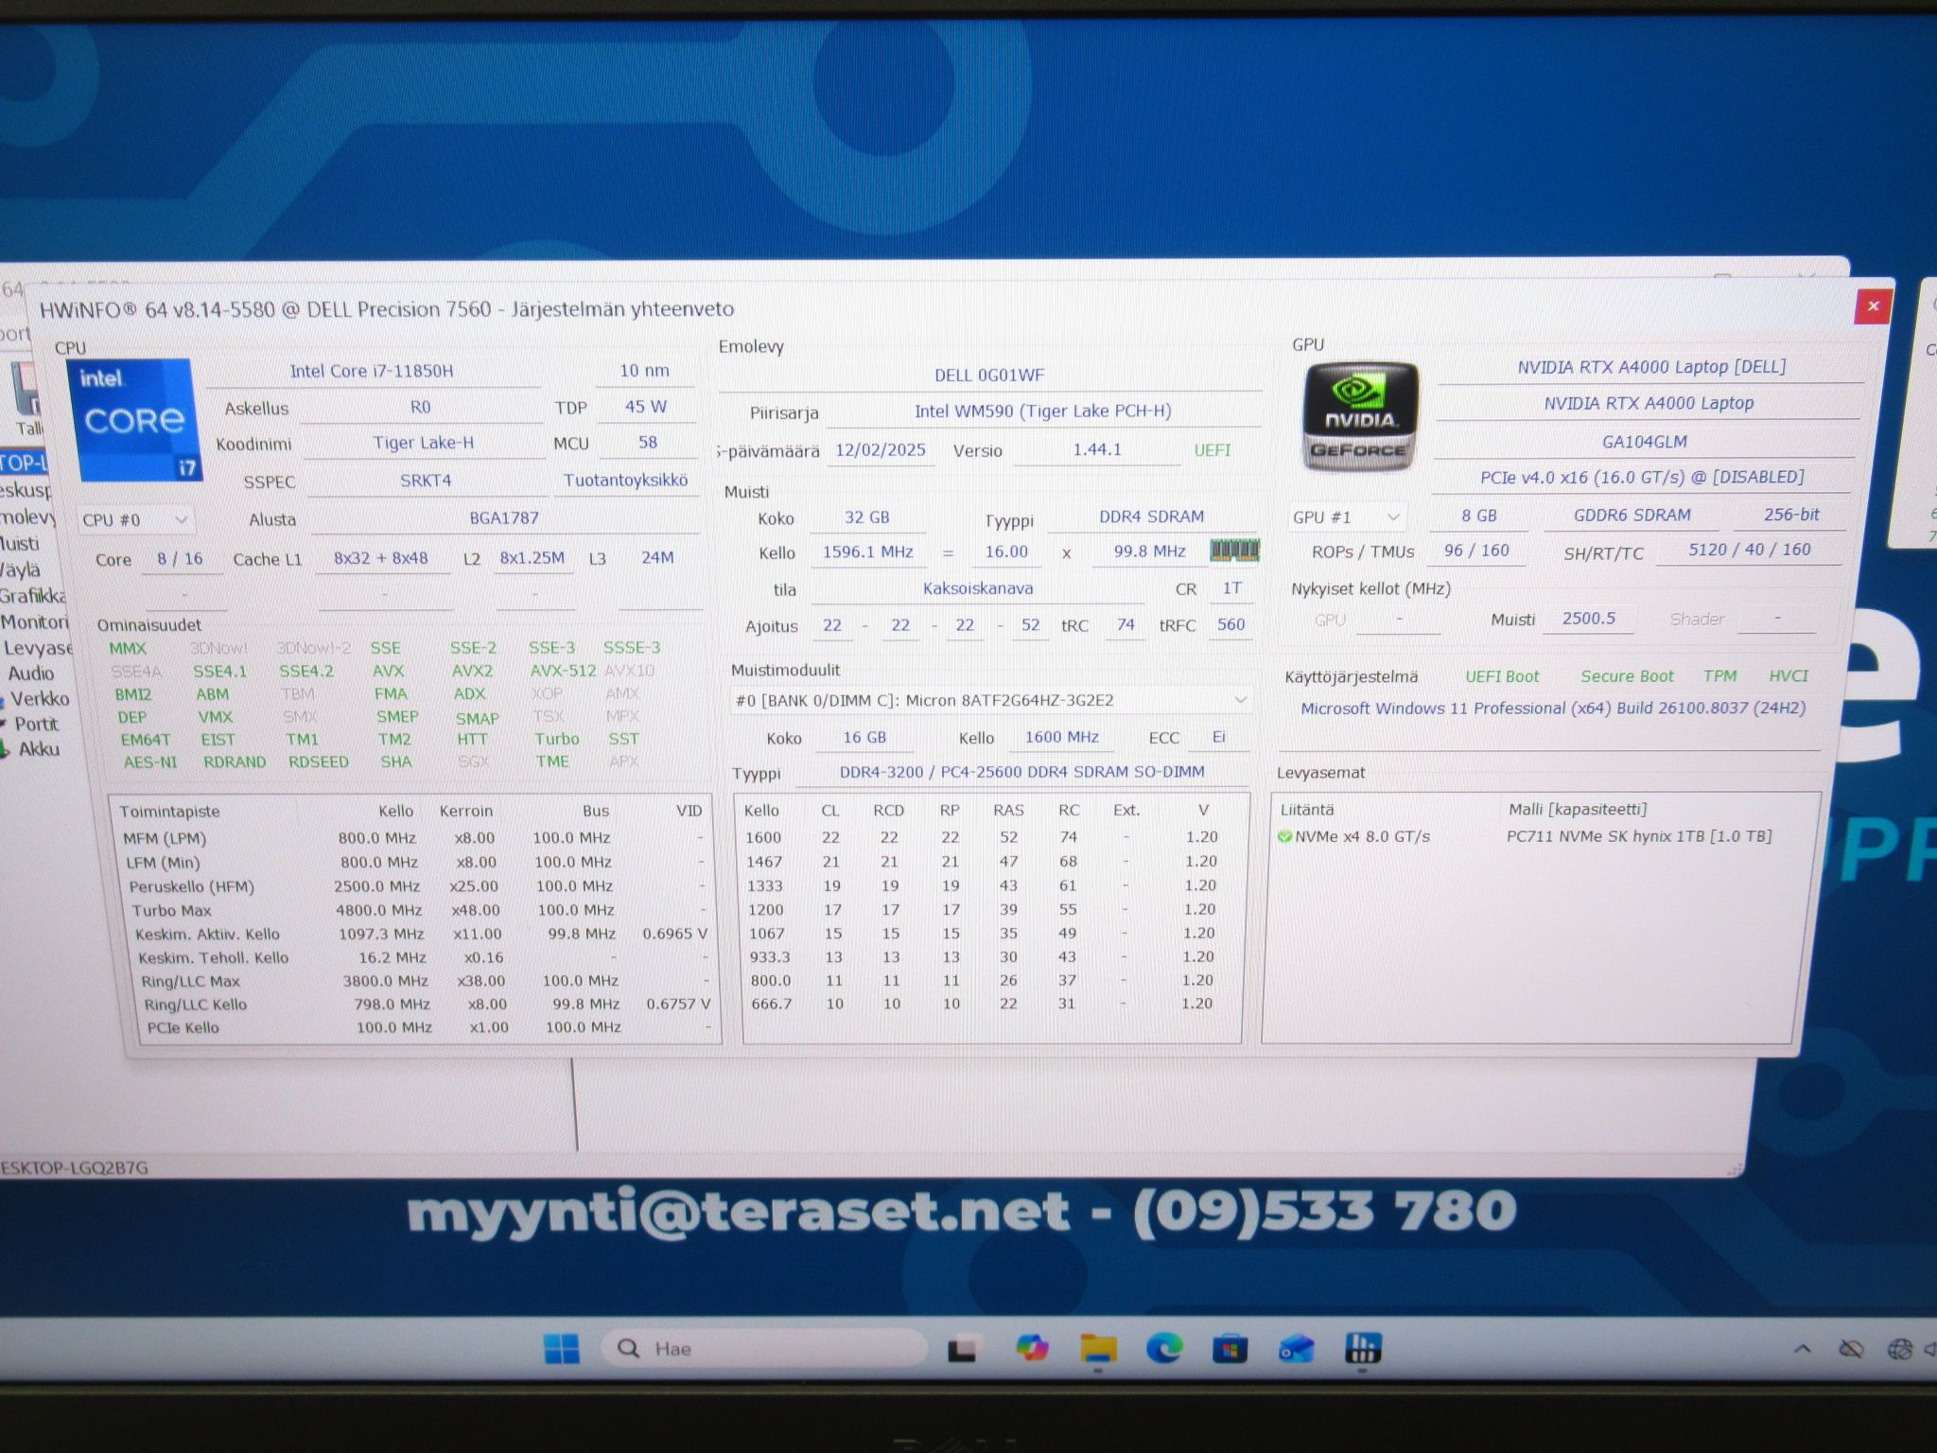Click the PCIe v4.0 x16 DISABLED field
1937x1453 pixels.
[1641, 478]
